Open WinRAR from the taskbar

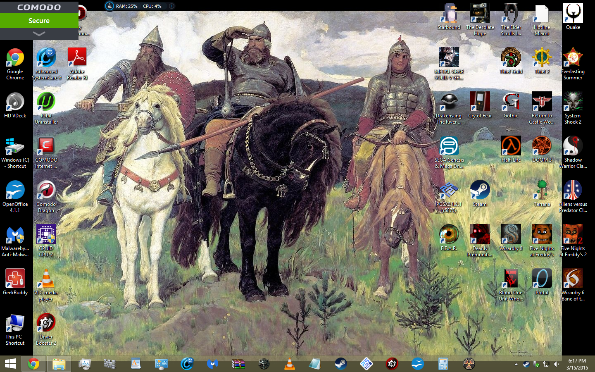point(238,364)
